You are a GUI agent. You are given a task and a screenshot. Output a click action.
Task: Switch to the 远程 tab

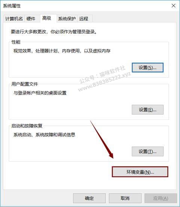pyautogui.click(x=84, y=19)
